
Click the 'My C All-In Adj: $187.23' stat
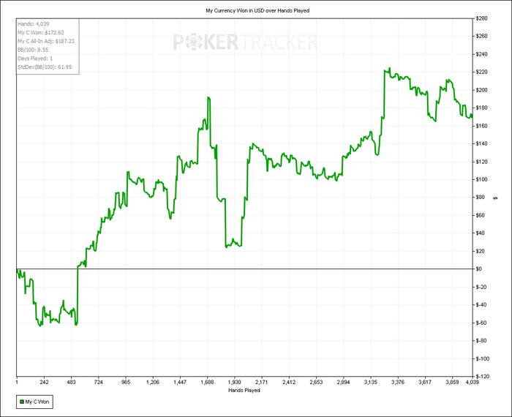[x=46, y=41]
